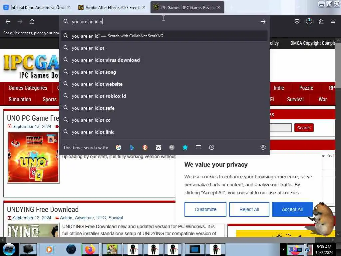Open the Sports category
This screenshot has height=256, width=341.
(x=50, y=99)
